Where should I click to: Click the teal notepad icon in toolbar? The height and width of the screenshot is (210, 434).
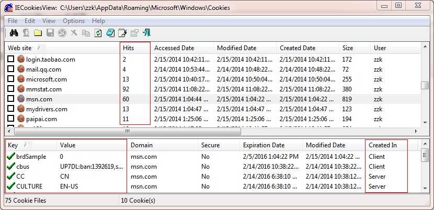110,33
